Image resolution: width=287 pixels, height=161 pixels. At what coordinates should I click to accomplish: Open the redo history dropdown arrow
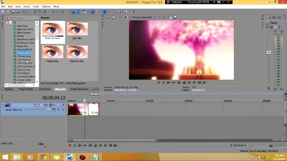click(58, 12)
